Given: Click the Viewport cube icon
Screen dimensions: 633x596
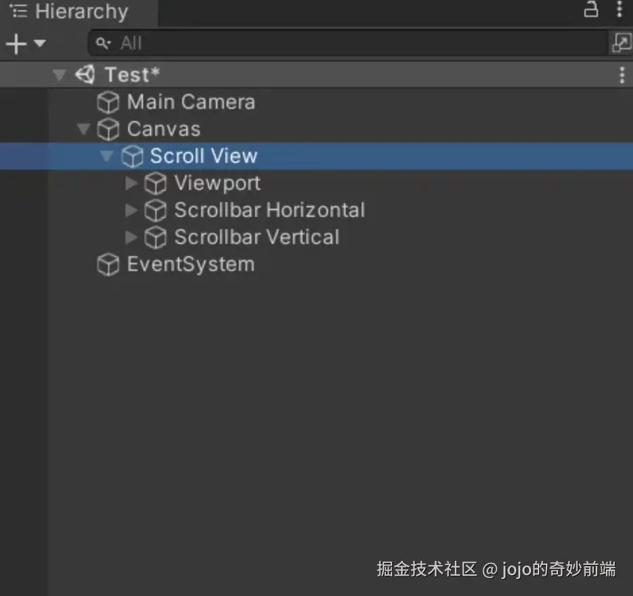Looking at the screenshot, I should 156,183.
